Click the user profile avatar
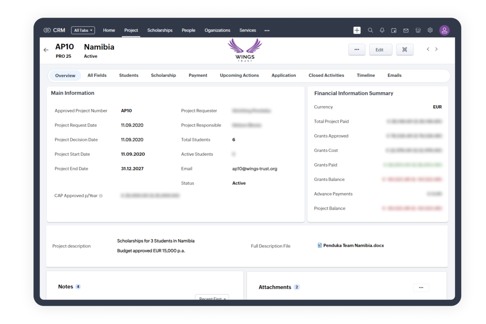Image resolution: width=486 pixels, height=324 pixels. (444, 30)
